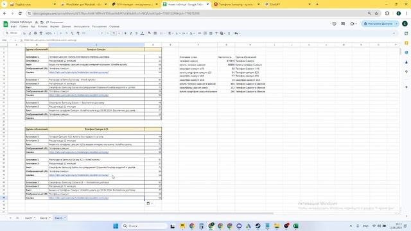
Task: Click the decrease font size minus button
Action: tap(108, 33)
